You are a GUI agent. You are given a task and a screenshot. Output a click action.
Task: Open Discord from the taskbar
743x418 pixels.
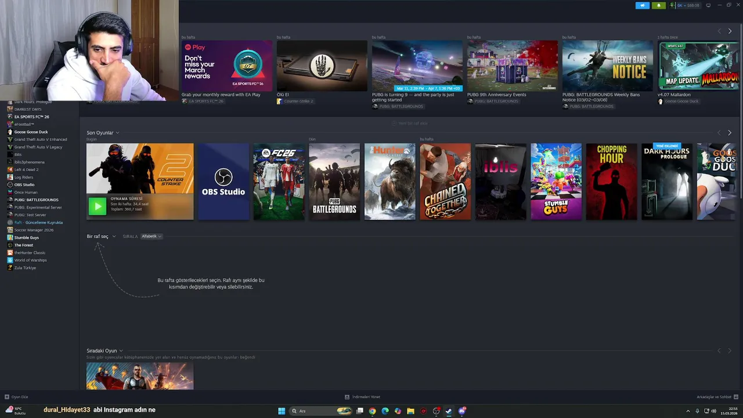462,411
